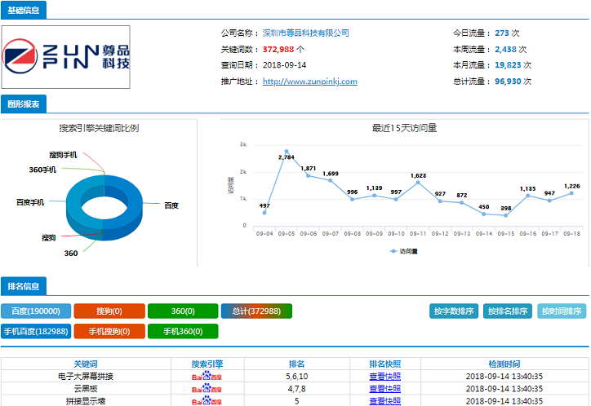
Task: Click 搜索引擎关键词比例 chart title
Action: pos(99,128)
